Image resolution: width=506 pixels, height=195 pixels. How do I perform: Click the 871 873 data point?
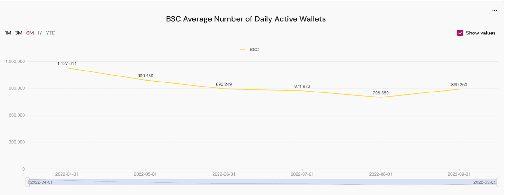click(x=302, y=91)
